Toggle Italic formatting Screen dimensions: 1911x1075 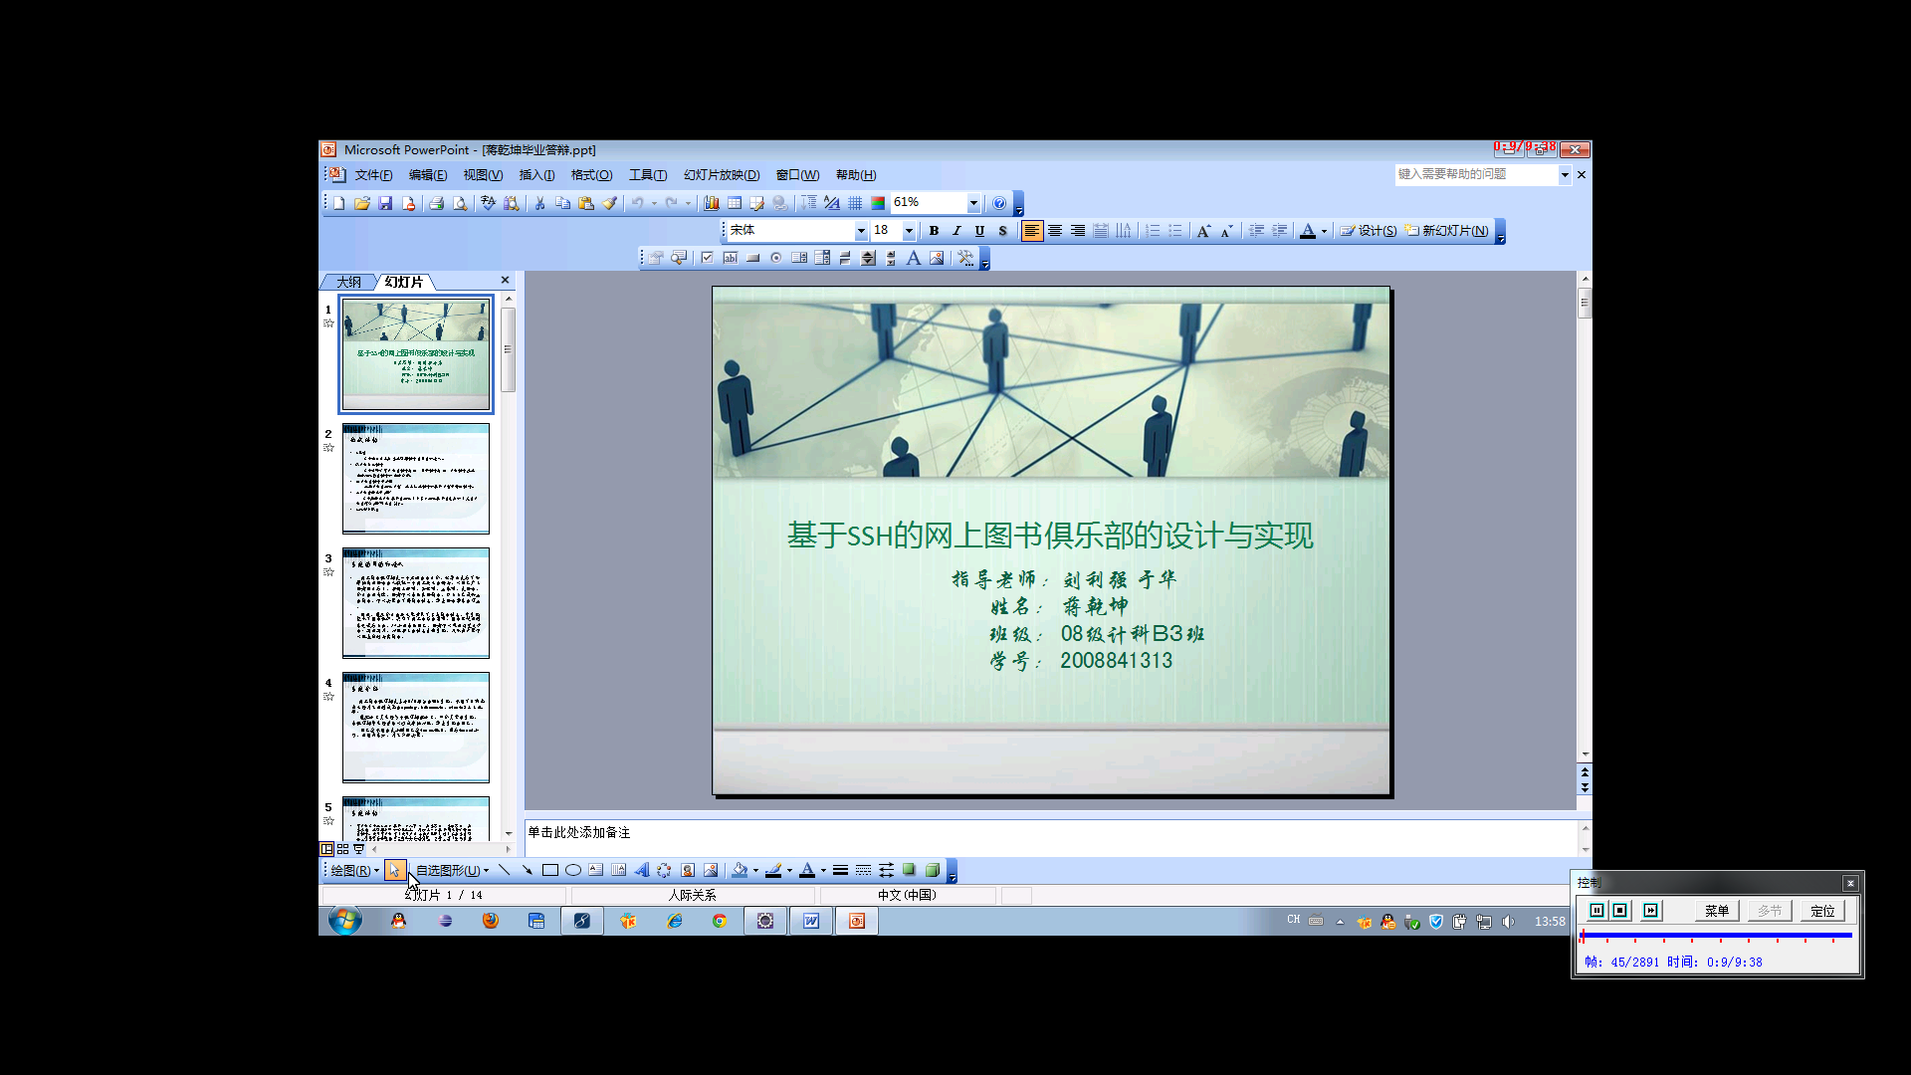pyautogui.click(x=956, y=231)
